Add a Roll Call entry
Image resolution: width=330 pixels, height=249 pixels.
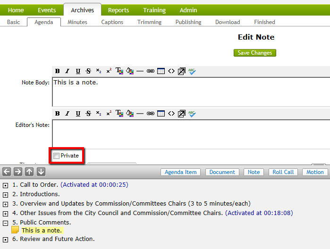tap(283, 172)
